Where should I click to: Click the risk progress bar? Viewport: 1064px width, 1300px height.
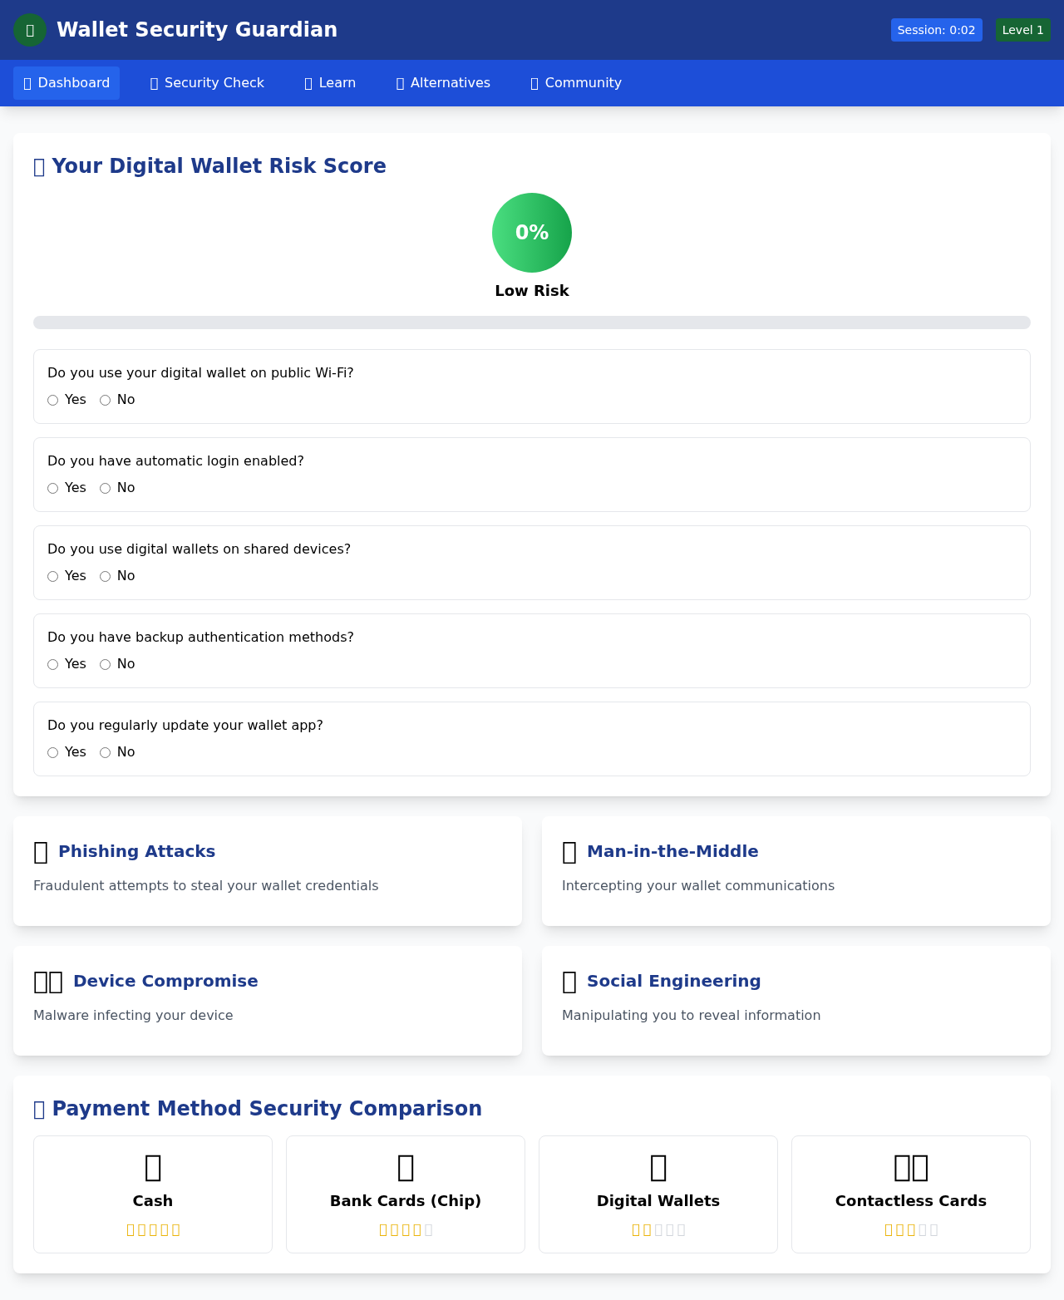531,322
